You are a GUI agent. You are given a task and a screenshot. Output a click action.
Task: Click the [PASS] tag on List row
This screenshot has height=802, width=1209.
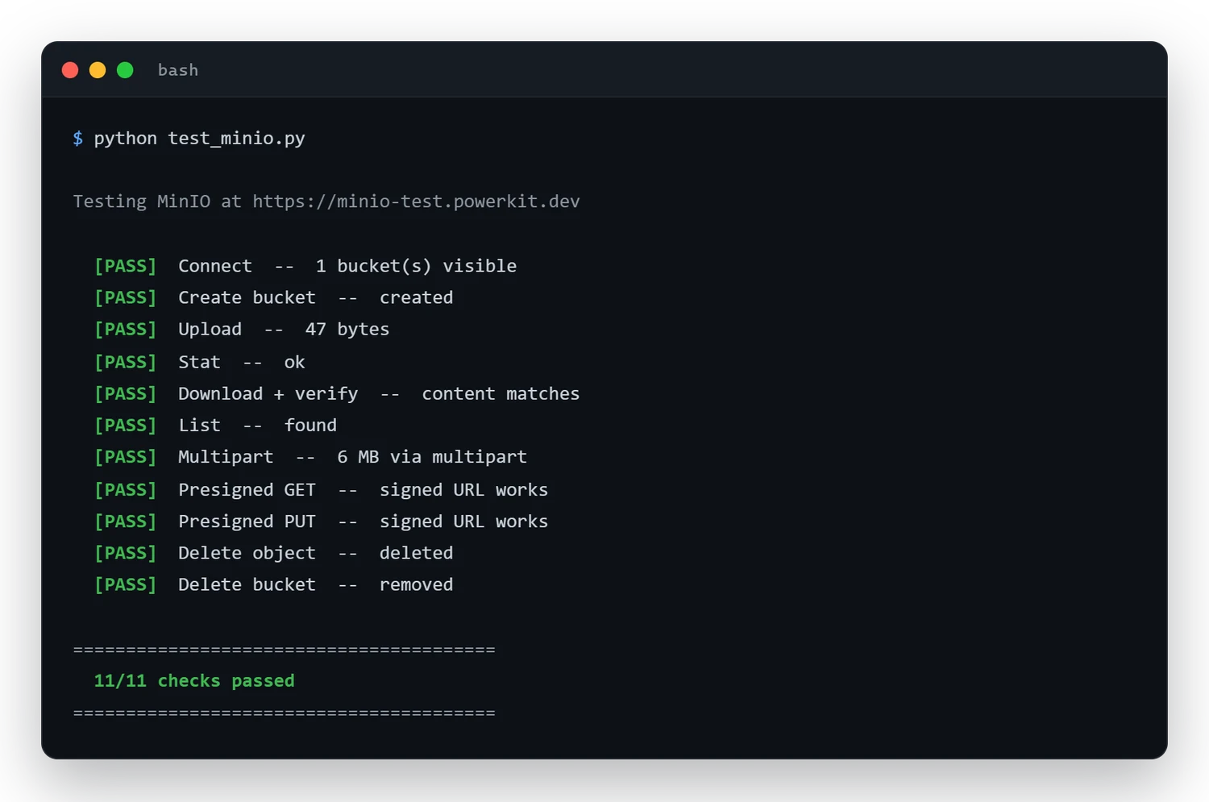[x=126, y=425]
